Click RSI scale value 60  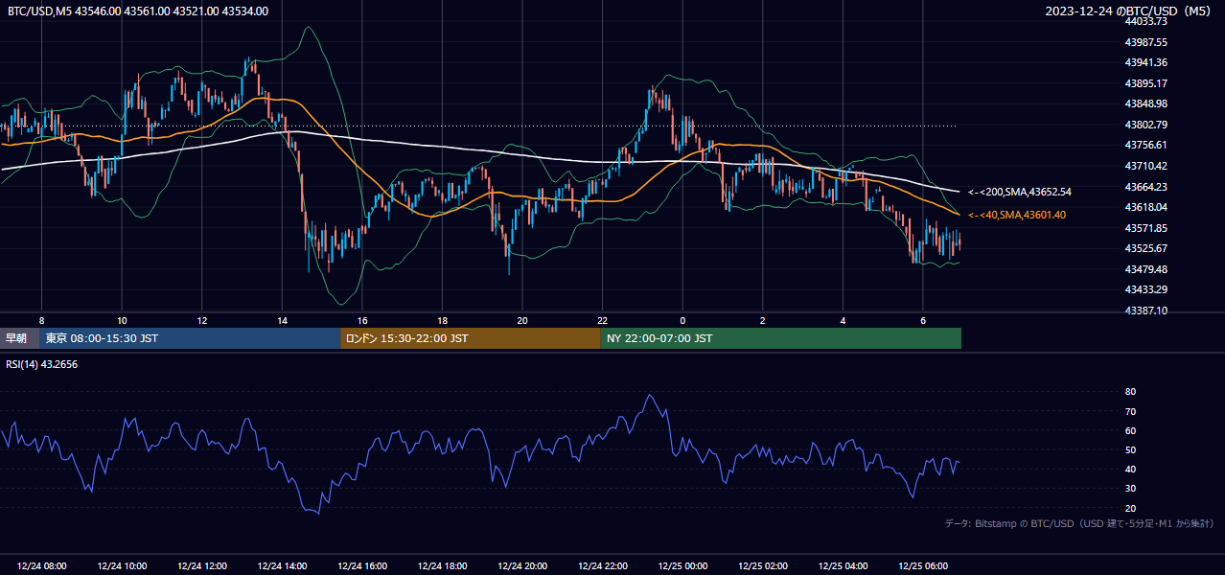[x=1130, y=430]
